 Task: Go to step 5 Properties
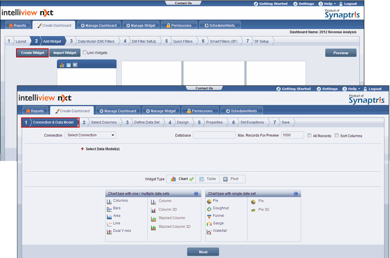point(211,122)
